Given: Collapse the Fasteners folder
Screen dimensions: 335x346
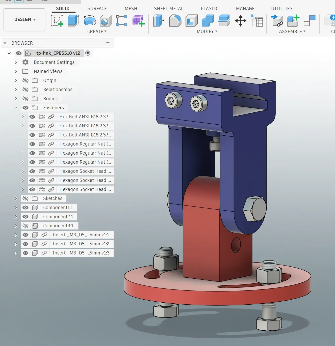Looking at the screenshot, I should point(16,108).
